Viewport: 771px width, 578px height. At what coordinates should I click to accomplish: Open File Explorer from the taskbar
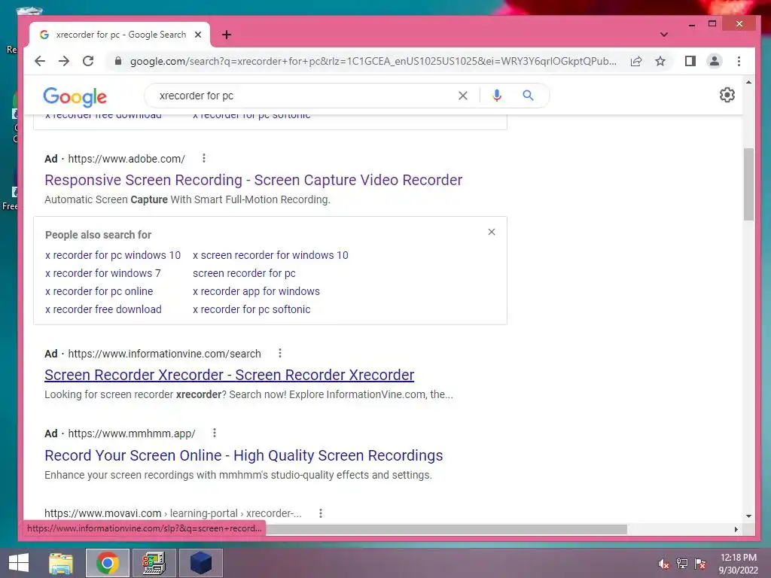click(x=61, y=563)
